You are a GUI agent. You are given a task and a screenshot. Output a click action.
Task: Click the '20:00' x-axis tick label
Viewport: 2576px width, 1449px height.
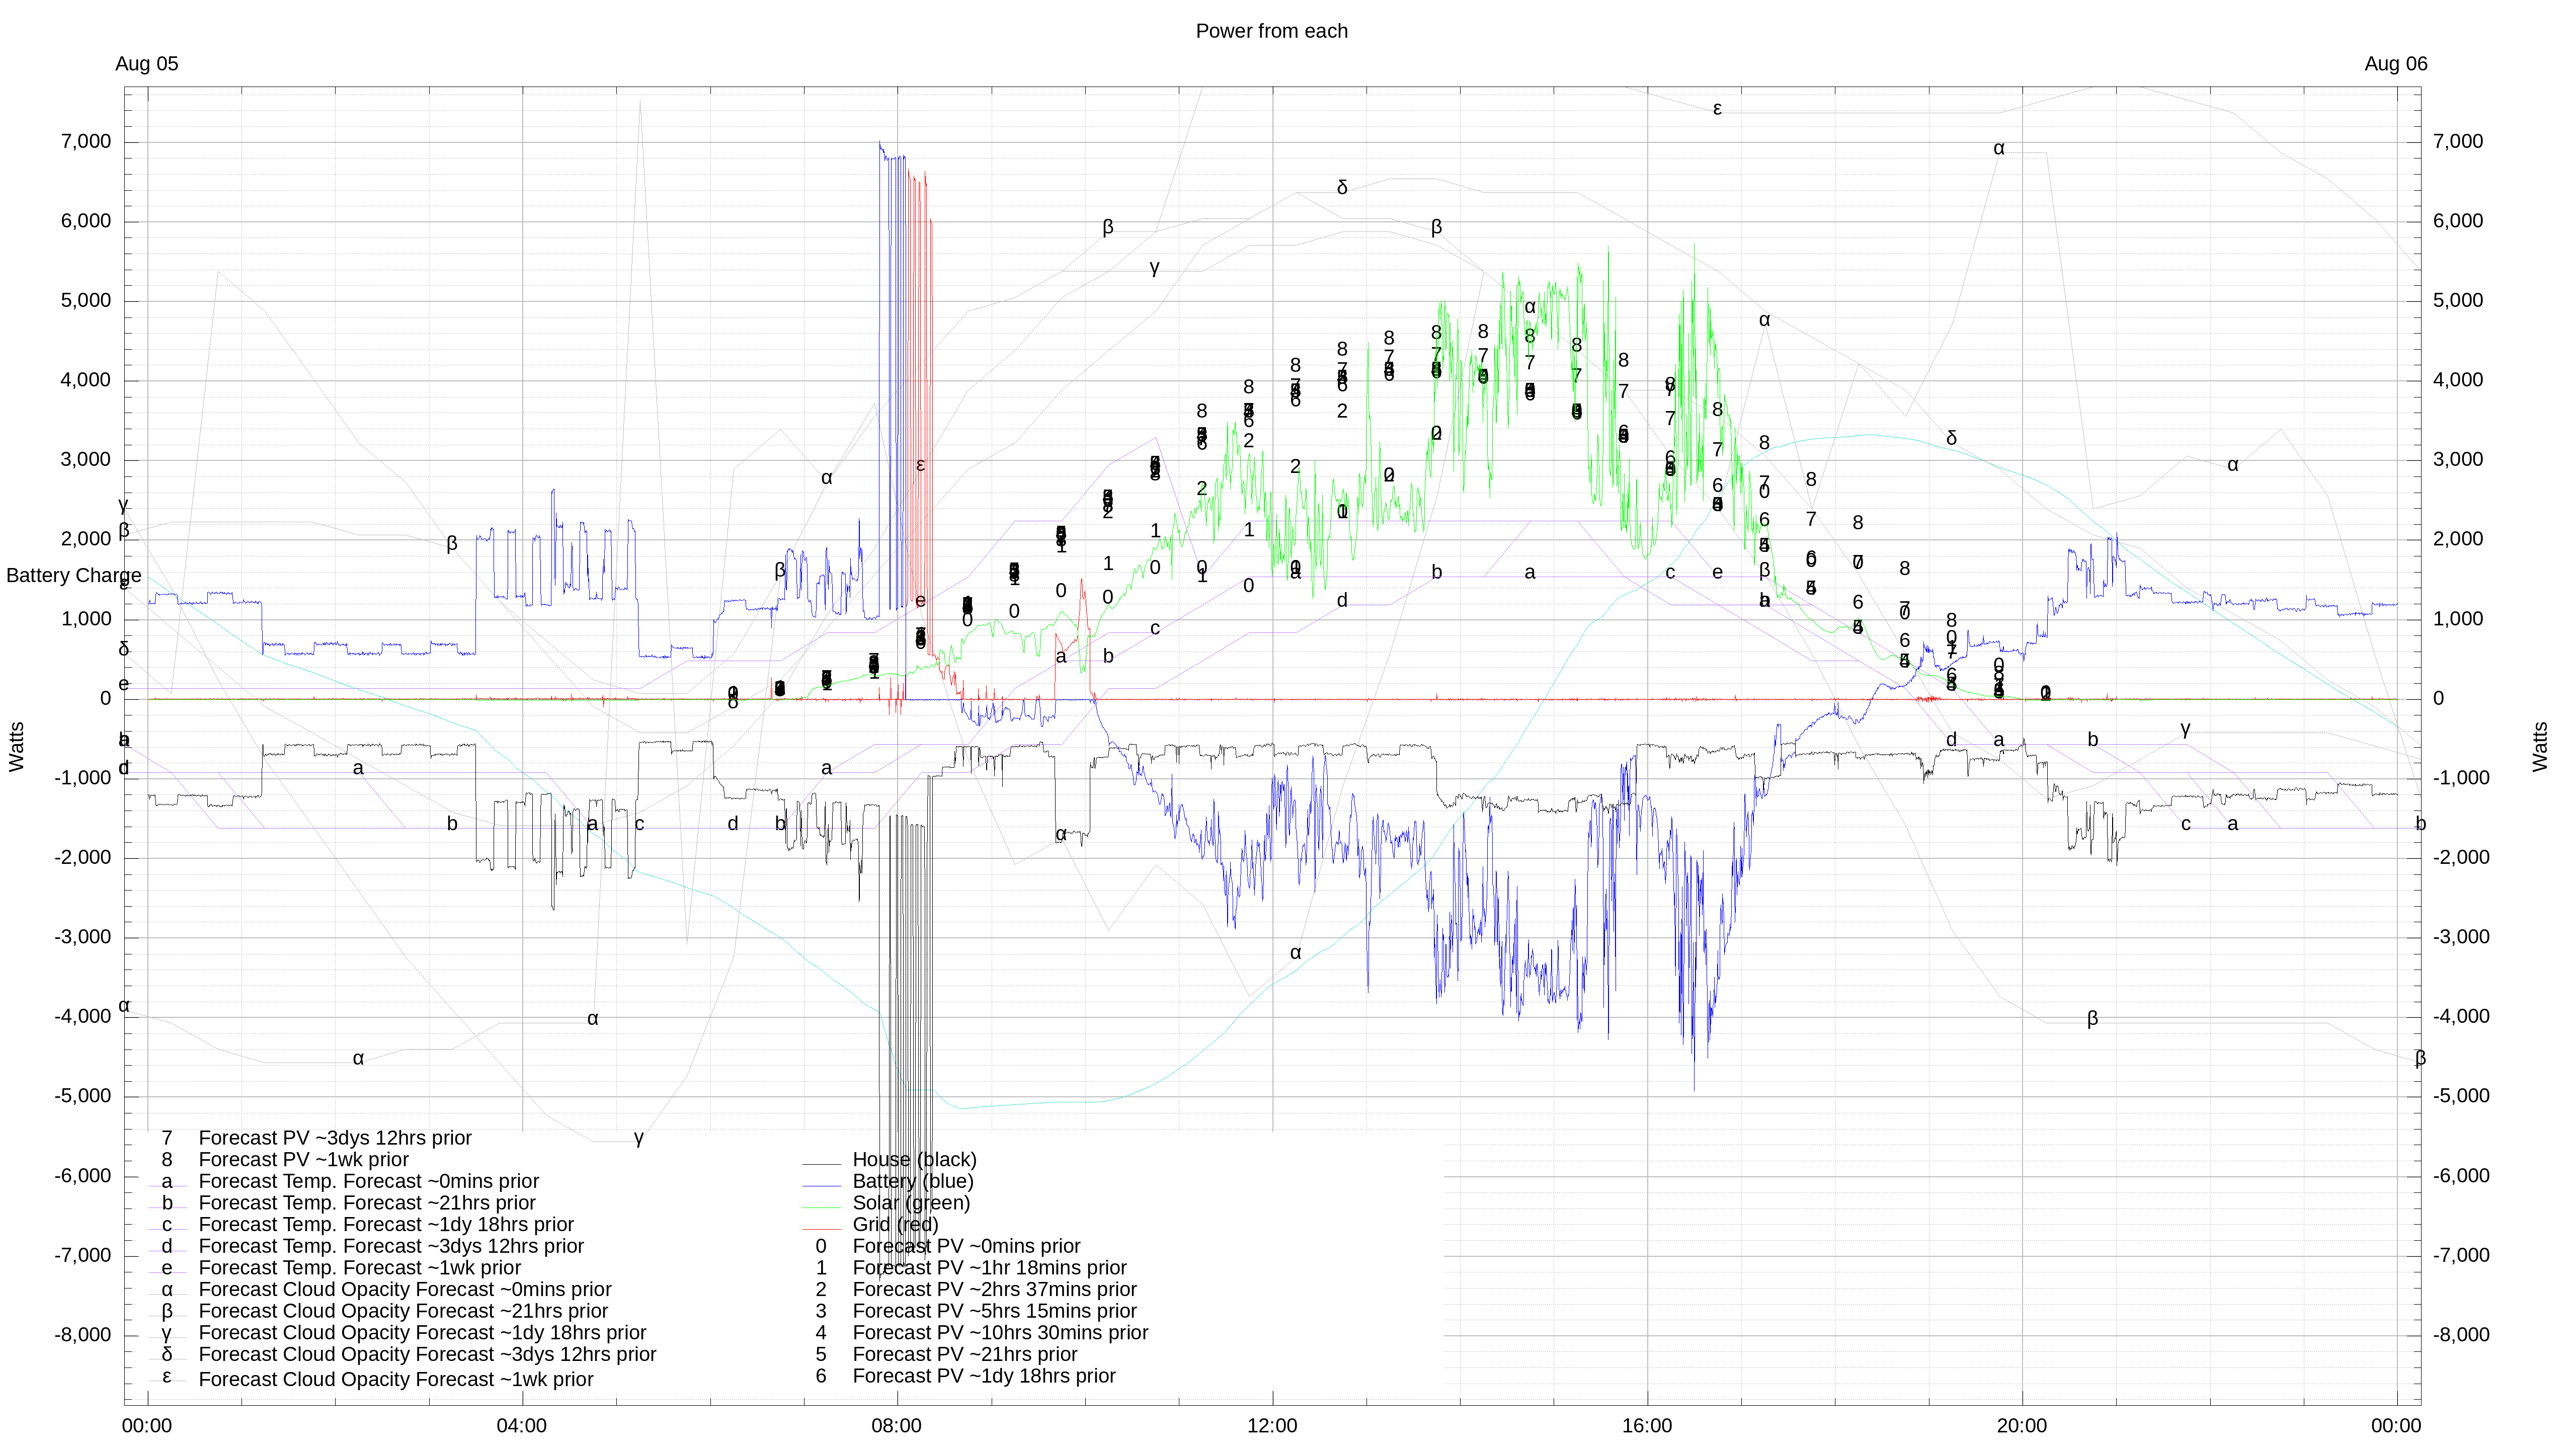2022,1426
